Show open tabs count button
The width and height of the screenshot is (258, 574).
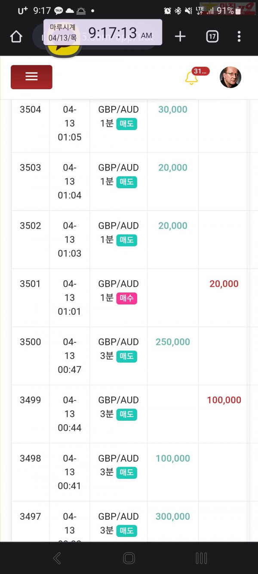point(212,37)
